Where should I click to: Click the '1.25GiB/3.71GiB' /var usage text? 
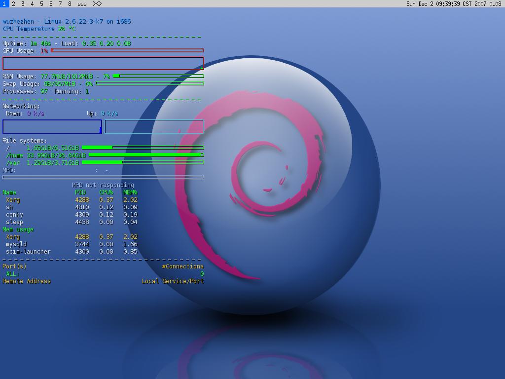[x=53, y=163]
